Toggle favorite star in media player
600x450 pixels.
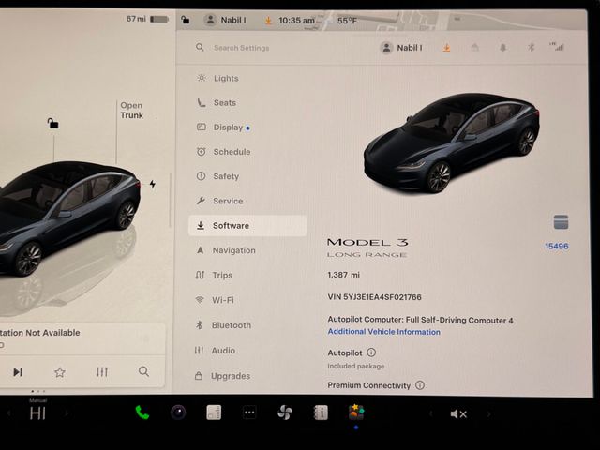click(x=60, y=372)
